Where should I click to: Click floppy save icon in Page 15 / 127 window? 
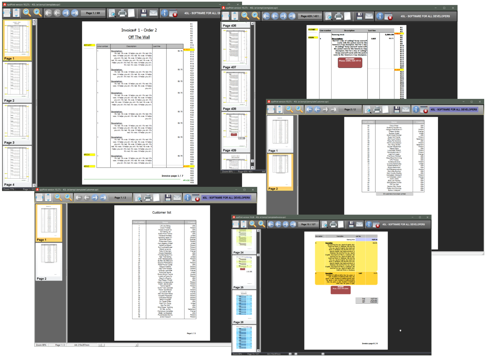click(x=351, y=224)
